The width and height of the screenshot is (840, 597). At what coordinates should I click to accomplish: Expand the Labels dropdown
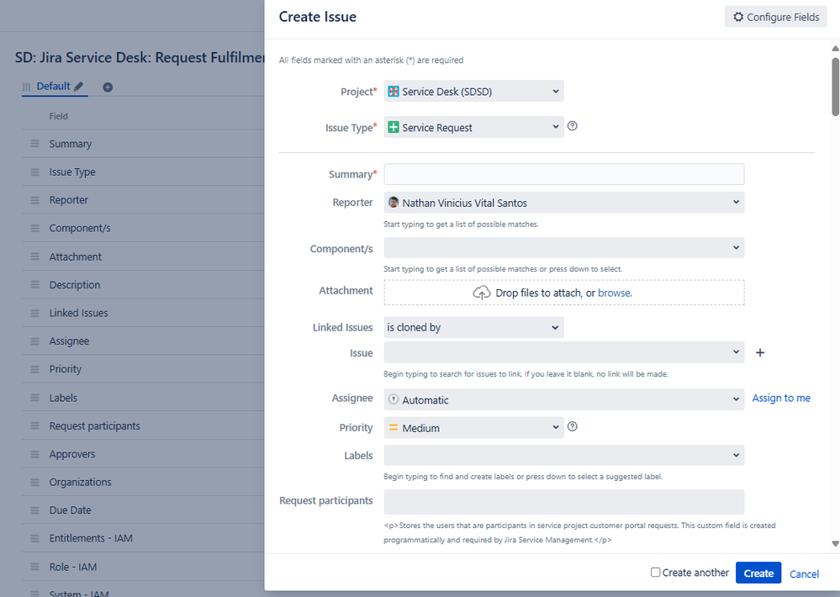click(x=563, y=455)
